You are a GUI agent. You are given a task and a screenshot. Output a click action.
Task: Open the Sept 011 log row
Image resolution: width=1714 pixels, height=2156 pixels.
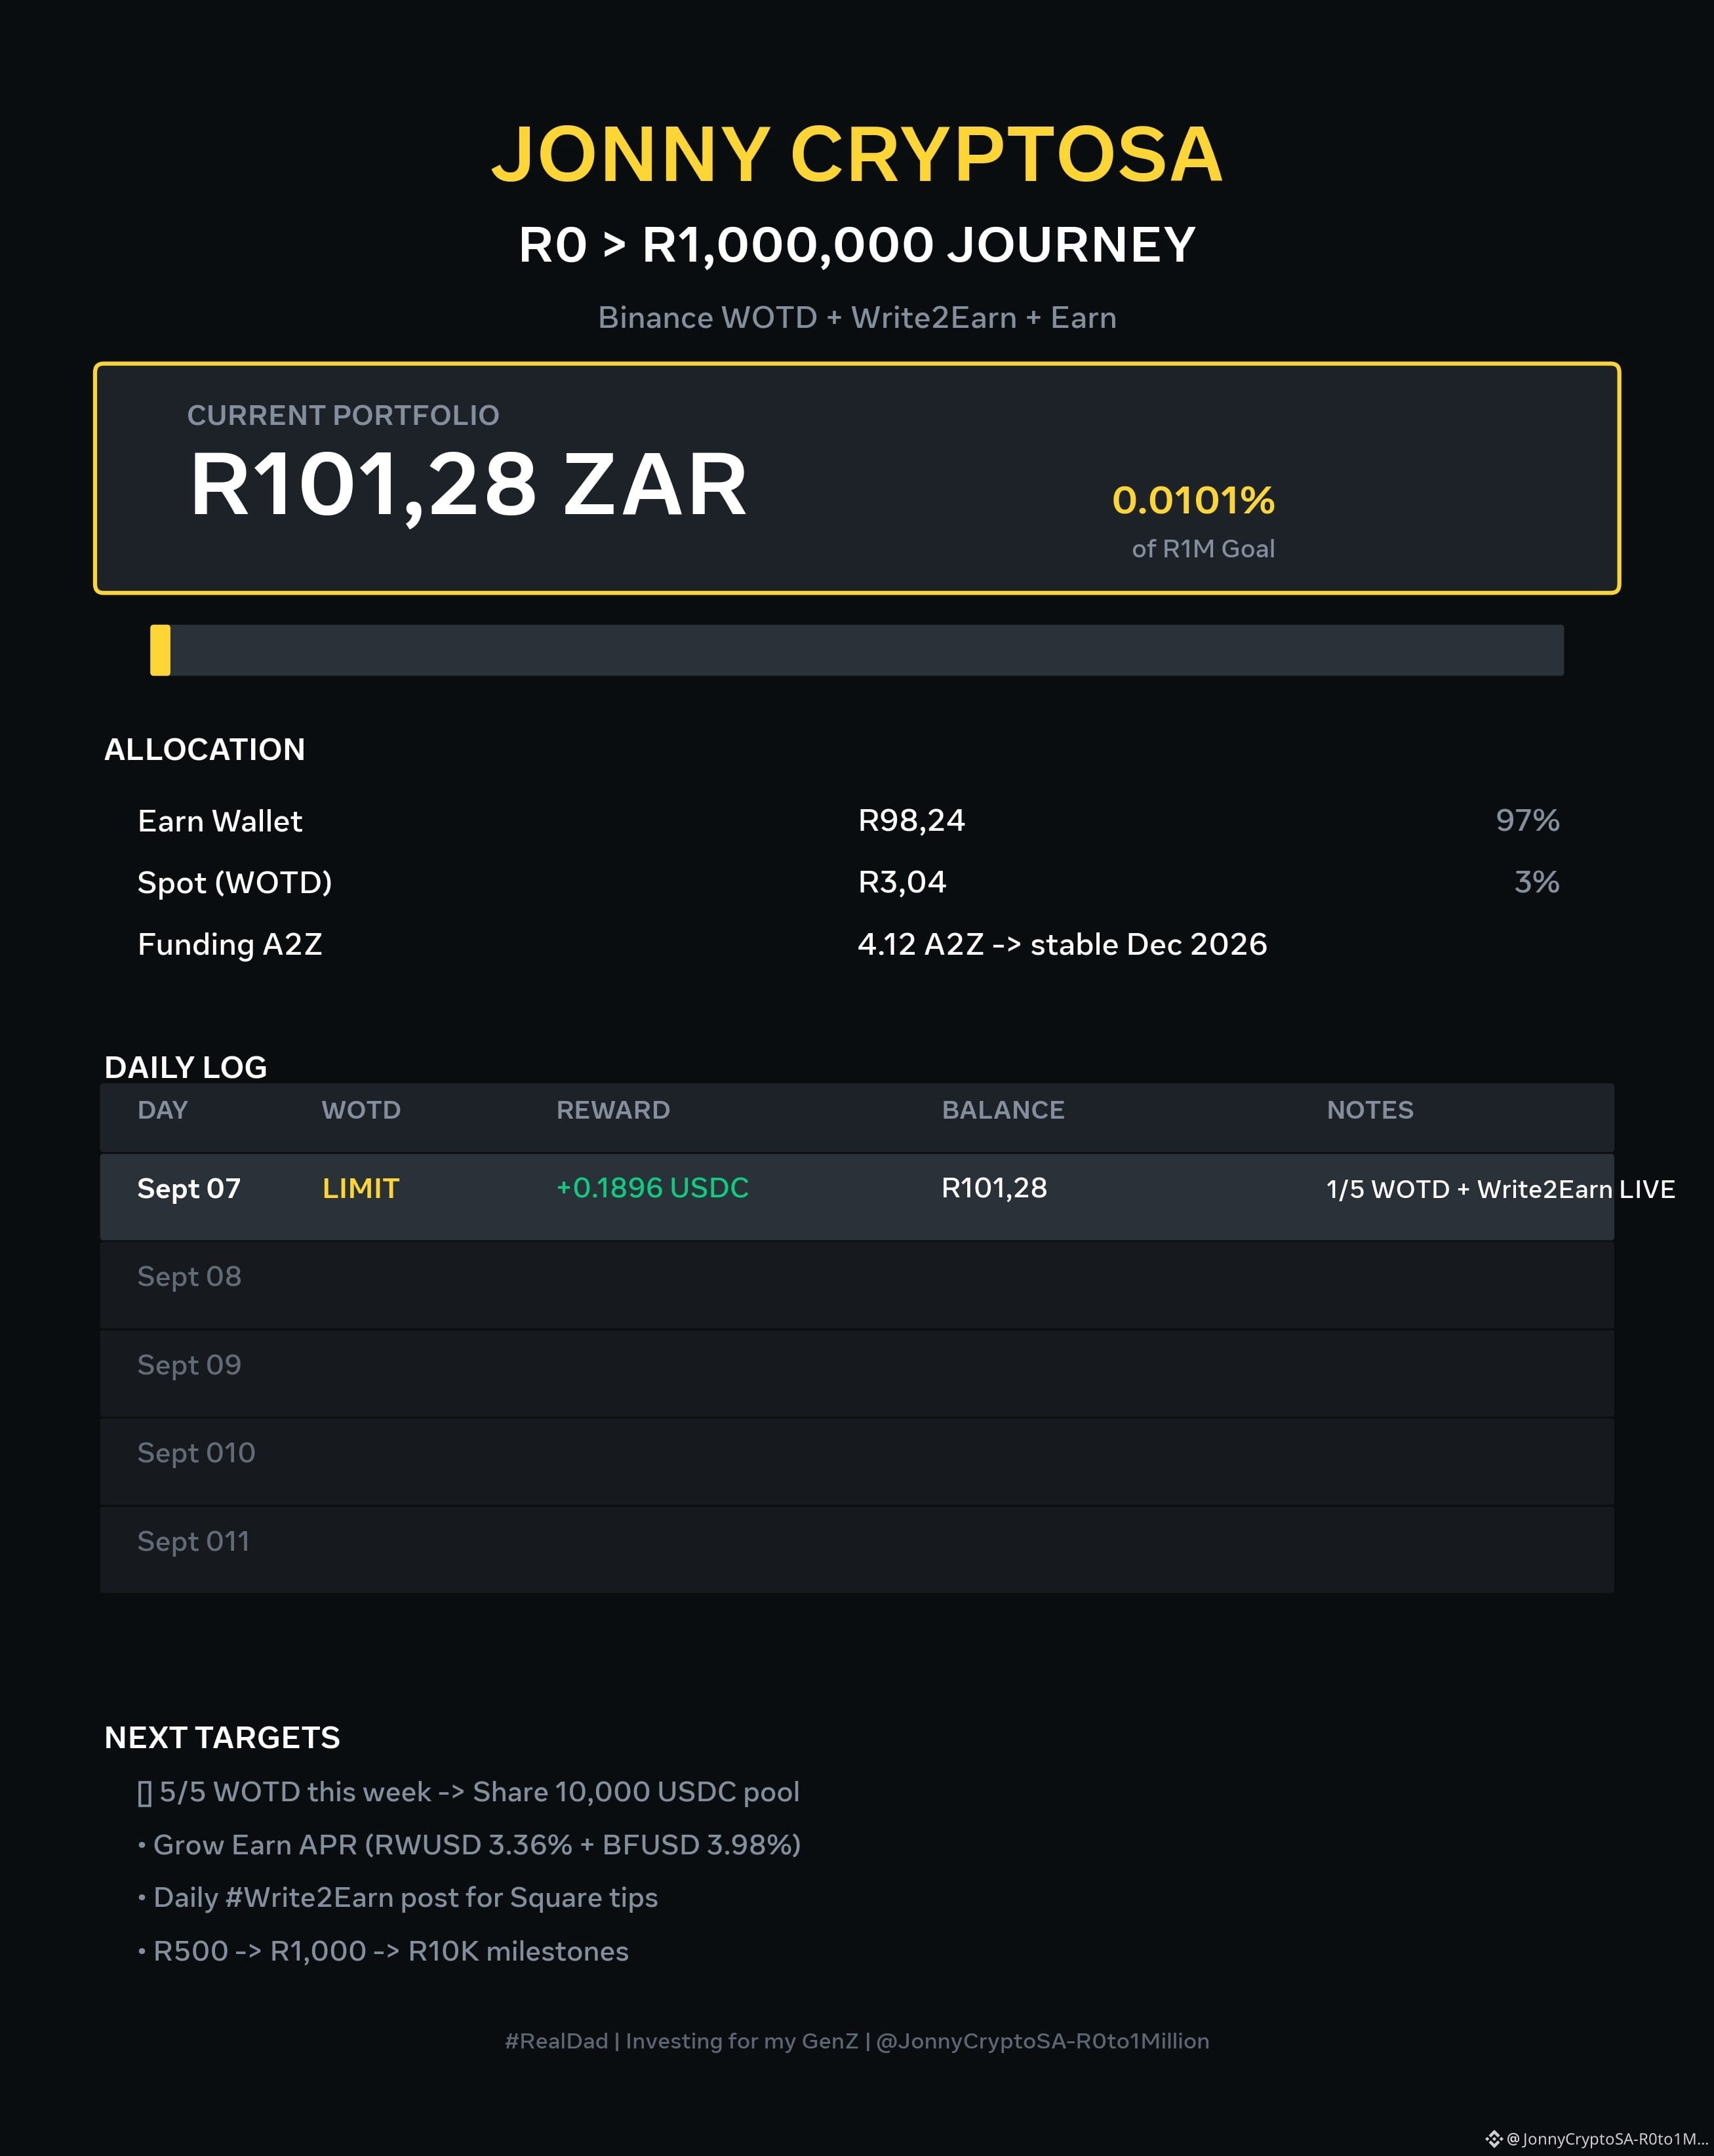point(857,1549)
